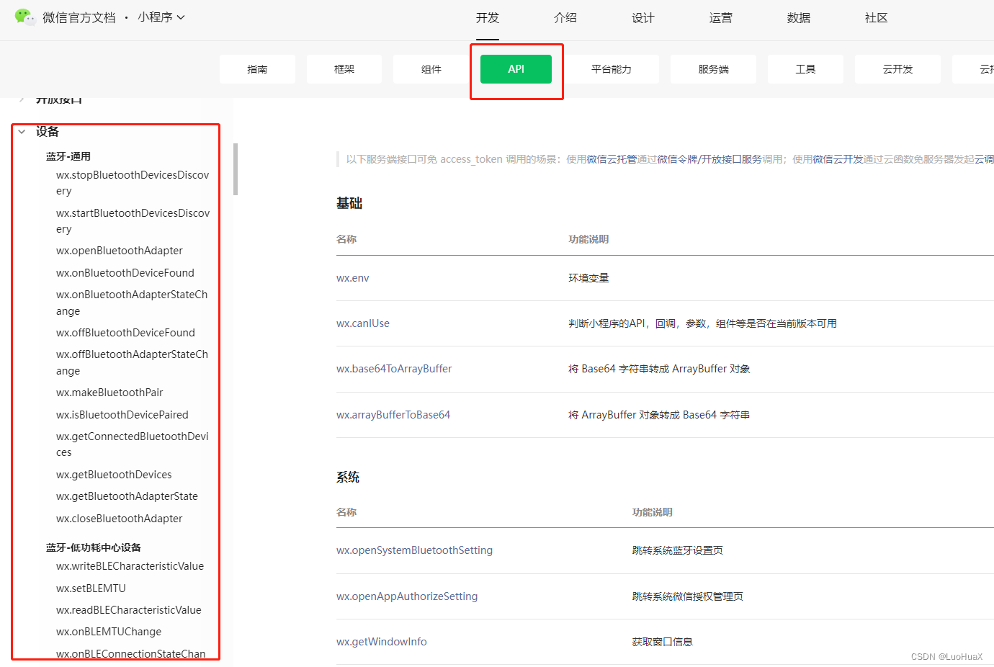Click the 设备 section title
This screenshot has height=667, width=994.
48,132
